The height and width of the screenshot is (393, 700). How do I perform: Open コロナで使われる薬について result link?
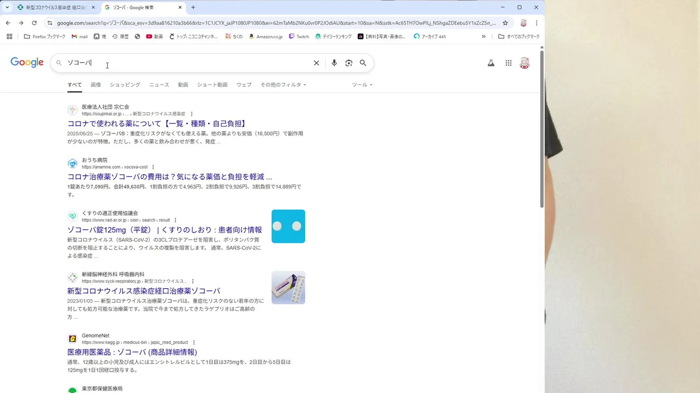[157, 124]
